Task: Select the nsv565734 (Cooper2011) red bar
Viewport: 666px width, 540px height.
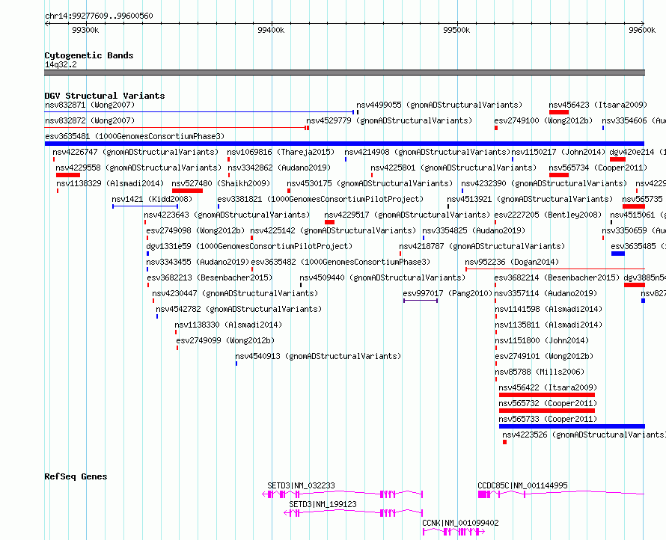Action: click(x=559, y=175)
